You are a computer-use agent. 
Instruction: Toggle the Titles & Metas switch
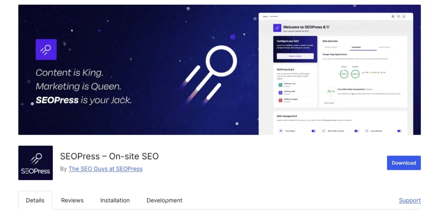(x=314, y=131)
